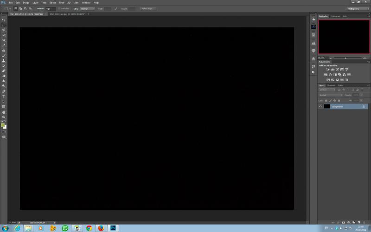Click the Feather input field
Image resolution: width=371 pixels, height=232 pixels.
point(51,9)
